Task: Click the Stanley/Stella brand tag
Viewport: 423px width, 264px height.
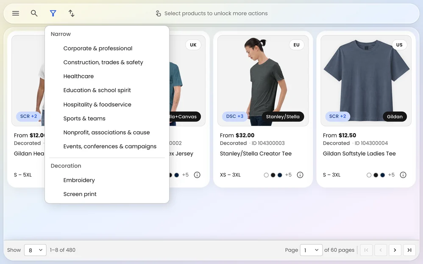Action: tap(283, 117)
